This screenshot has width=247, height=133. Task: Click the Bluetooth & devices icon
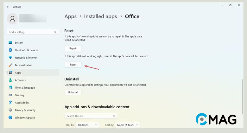pos(10,50)
